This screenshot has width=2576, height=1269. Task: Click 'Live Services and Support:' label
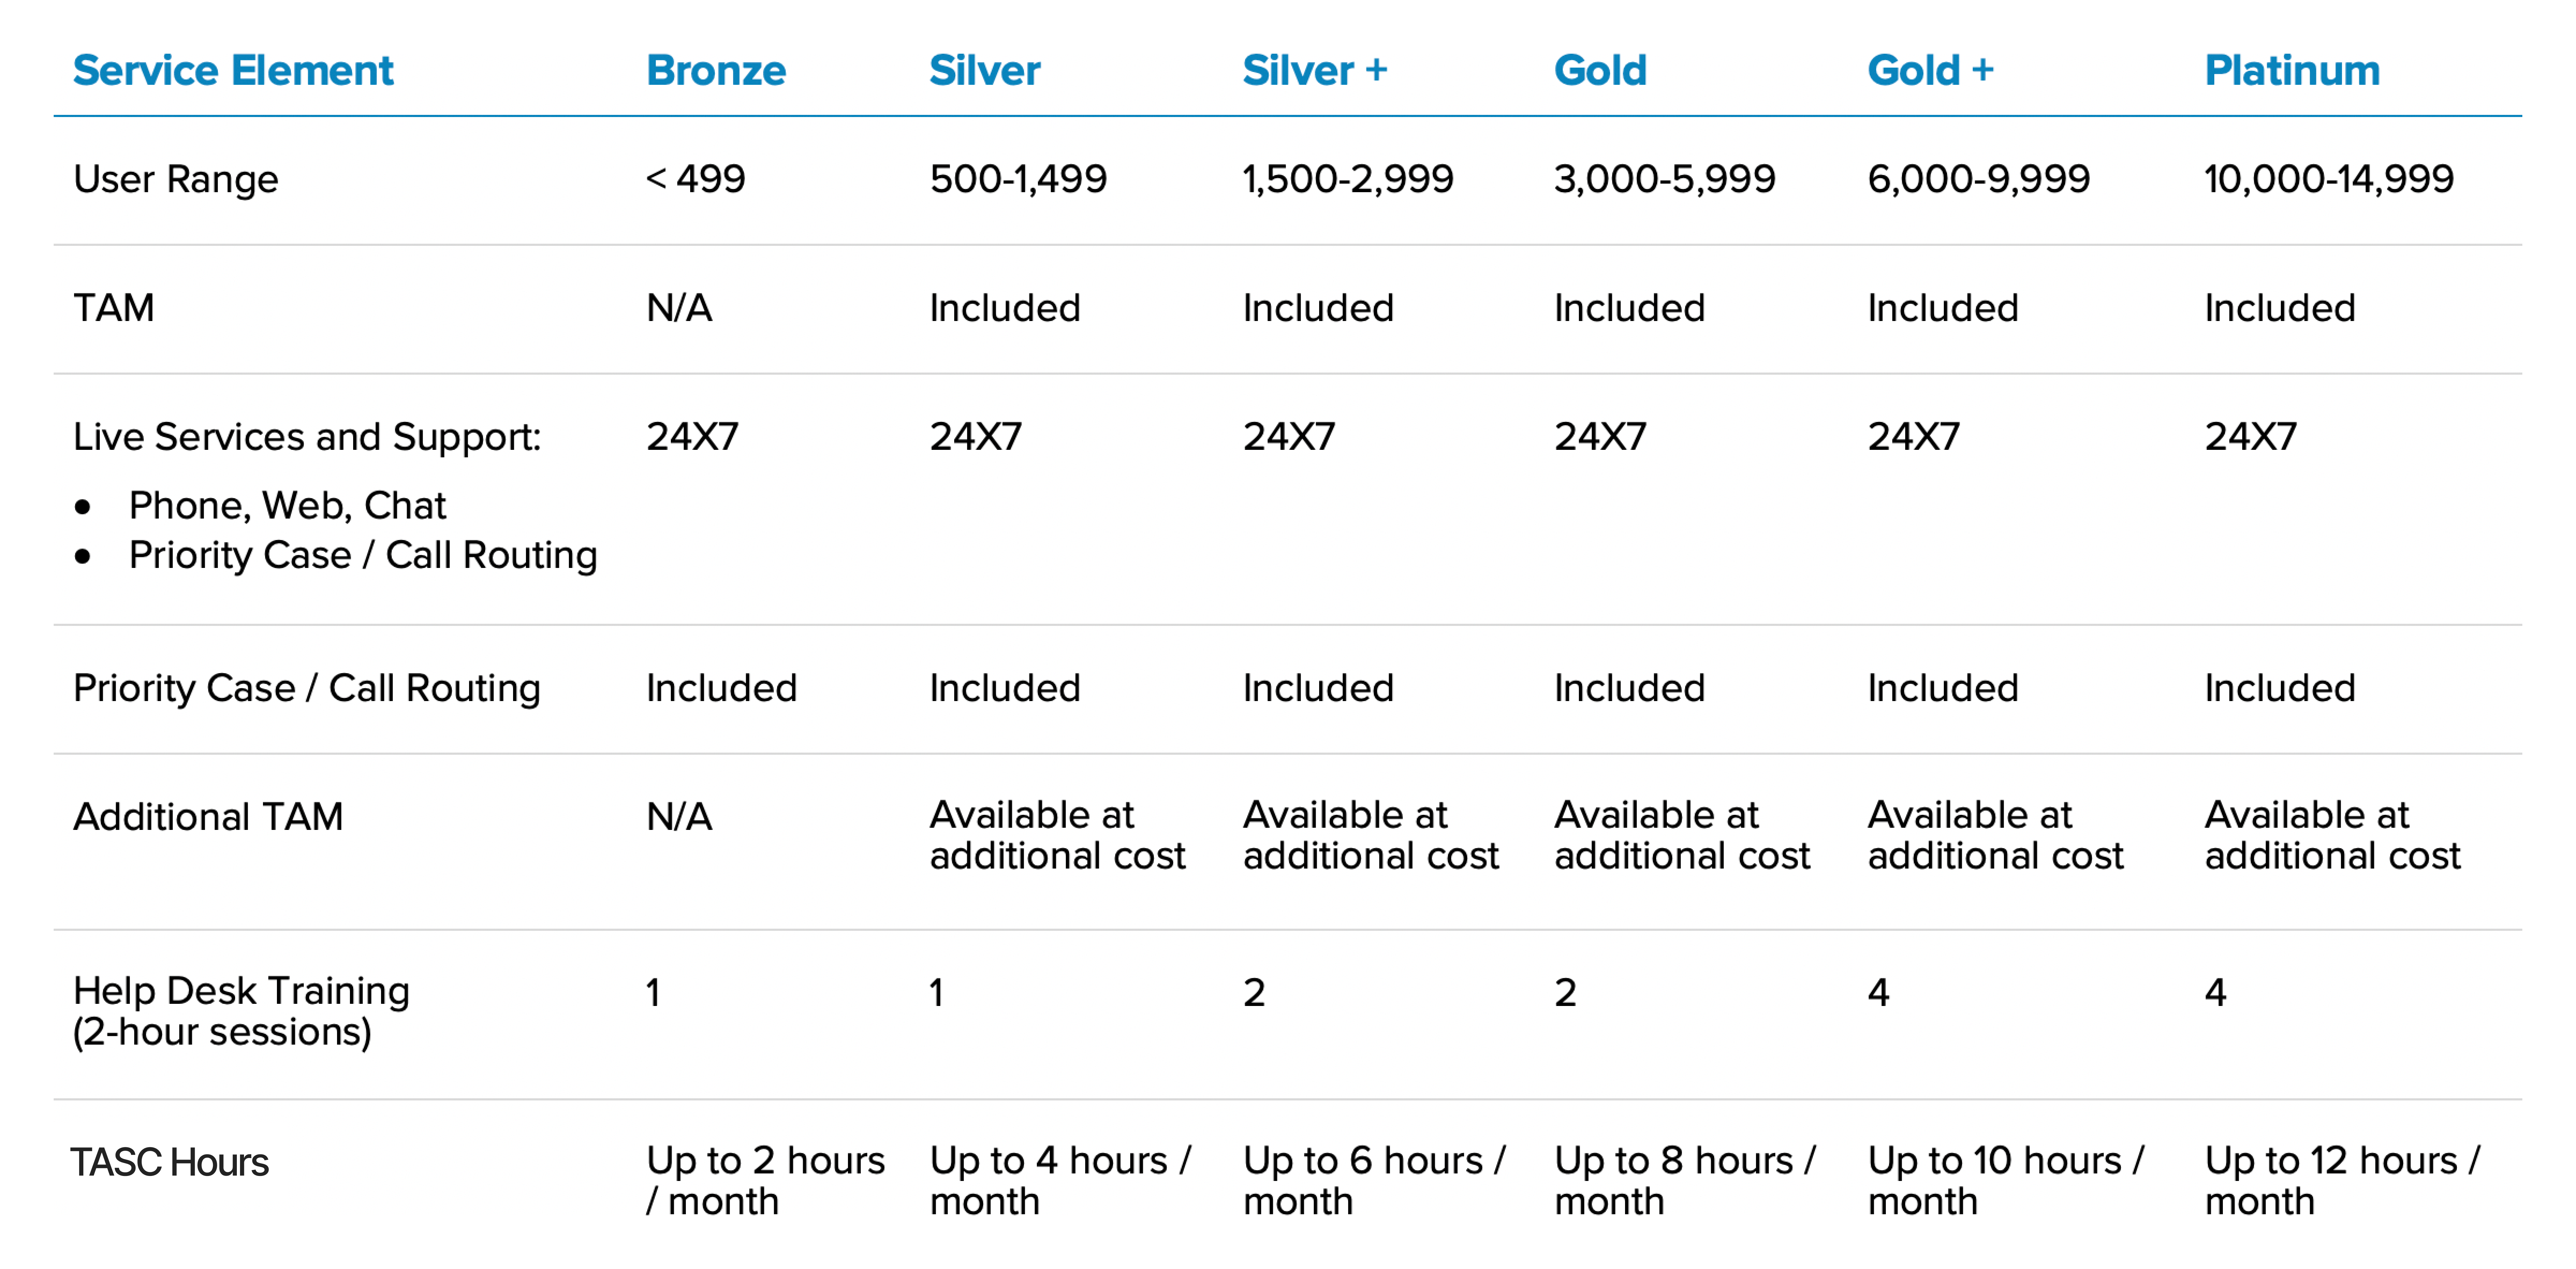[307, 437]
